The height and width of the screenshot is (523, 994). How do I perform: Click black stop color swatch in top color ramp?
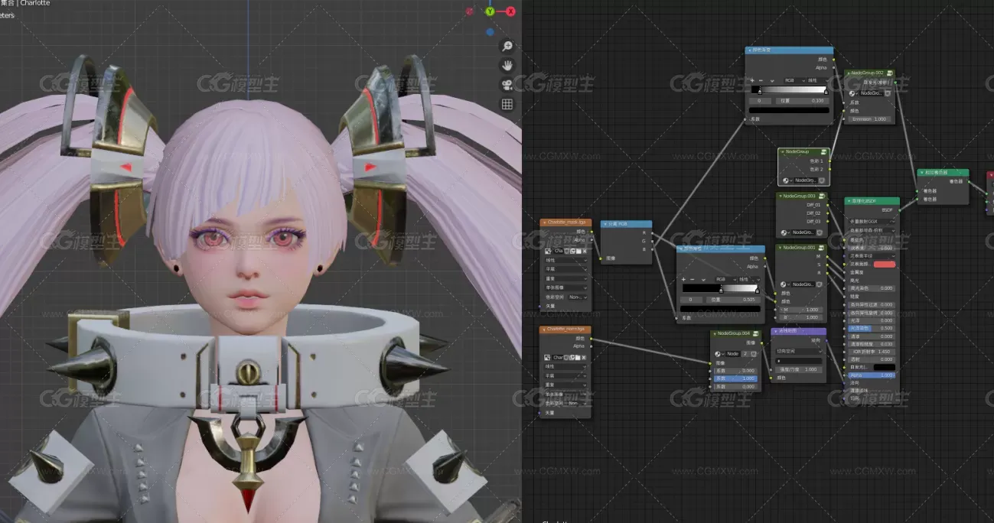tap(790, 110)
